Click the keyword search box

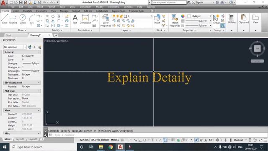pos(168,3)
